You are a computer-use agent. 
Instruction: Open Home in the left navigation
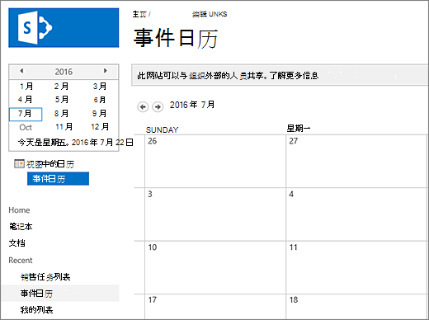tap(19, 210)
